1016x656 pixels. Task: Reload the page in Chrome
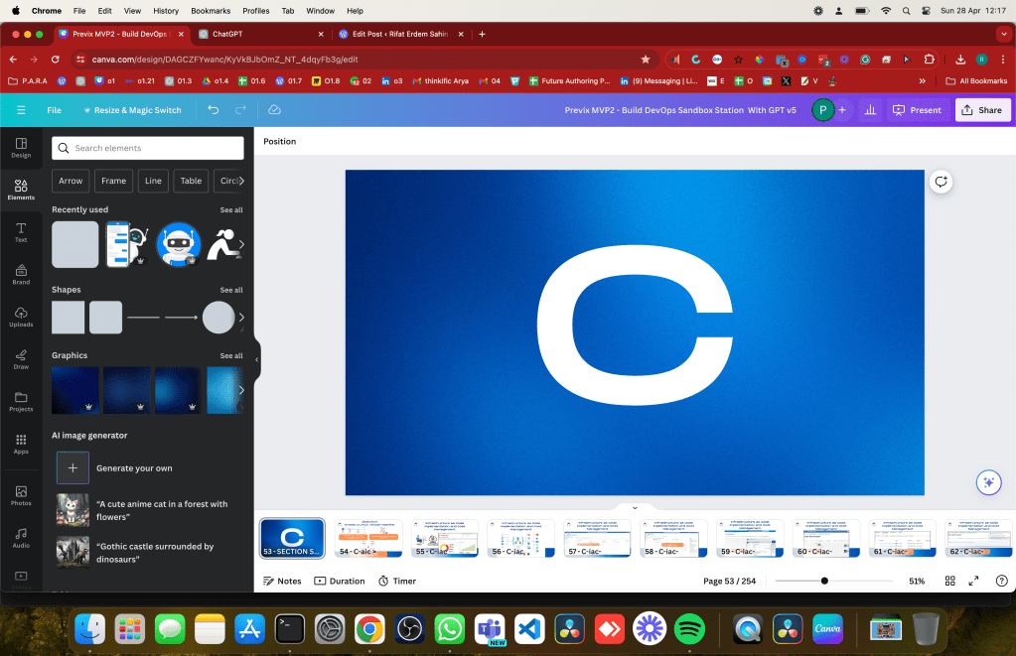[56, 59]
